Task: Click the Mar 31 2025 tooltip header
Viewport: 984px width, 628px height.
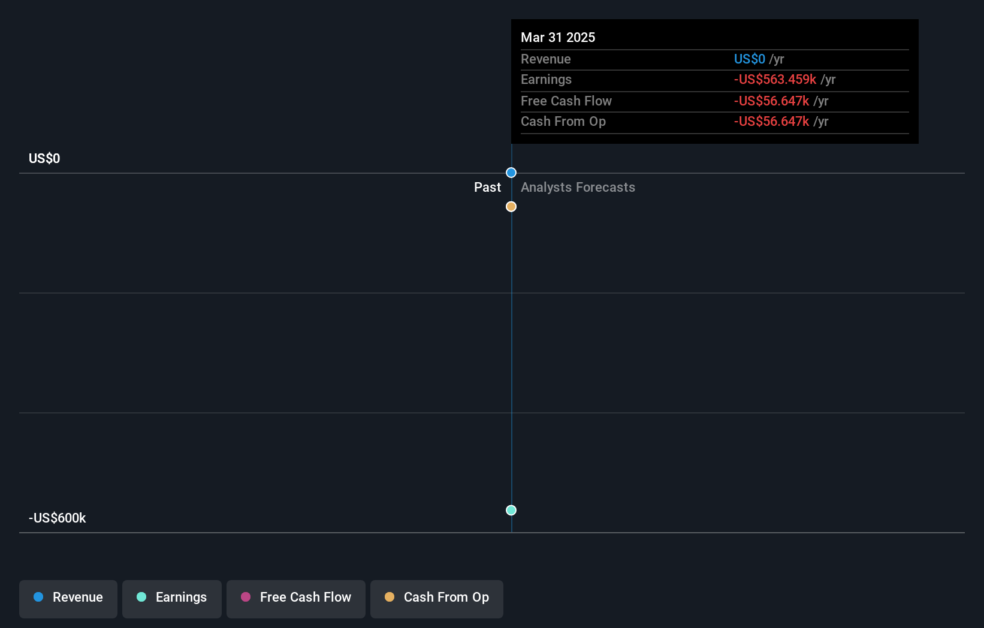Action: click(558, 37)
